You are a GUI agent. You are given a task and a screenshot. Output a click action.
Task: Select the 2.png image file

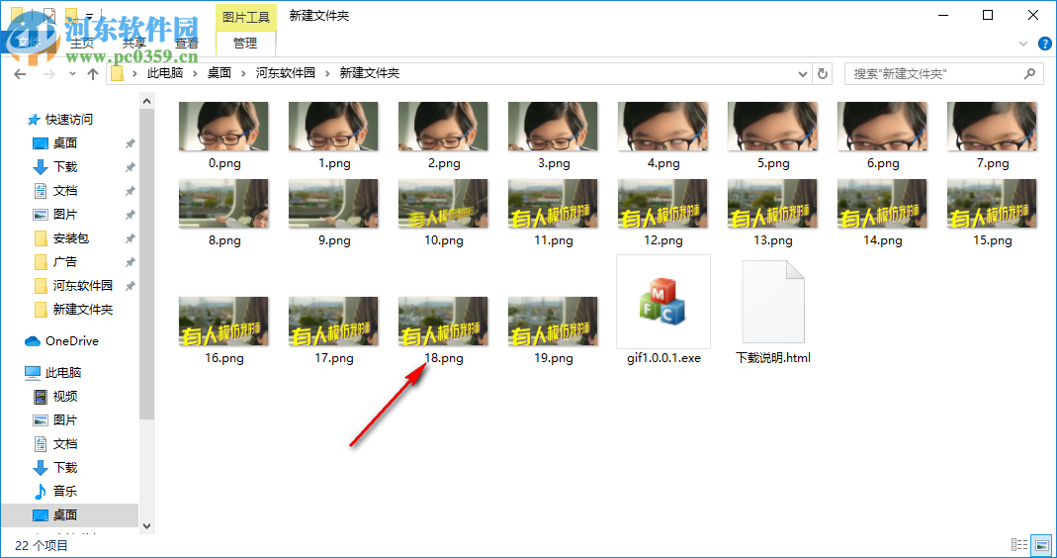443,127
